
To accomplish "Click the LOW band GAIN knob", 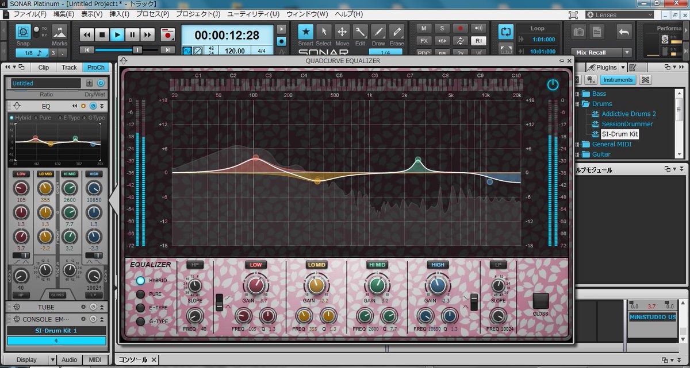I will 255,285.
